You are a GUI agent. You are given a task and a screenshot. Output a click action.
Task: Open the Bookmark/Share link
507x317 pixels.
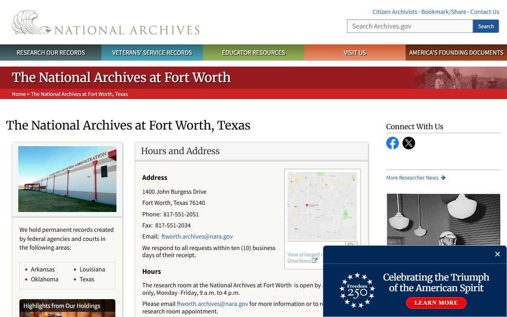444,12
